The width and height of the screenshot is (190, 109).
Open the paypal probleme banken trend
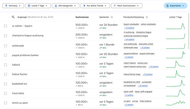(25, 55)
